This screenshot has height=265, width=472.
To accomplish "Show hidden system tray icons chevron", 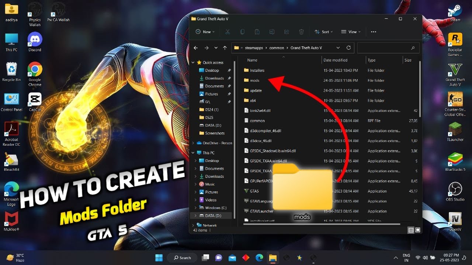I will click(x=396, y=258).
